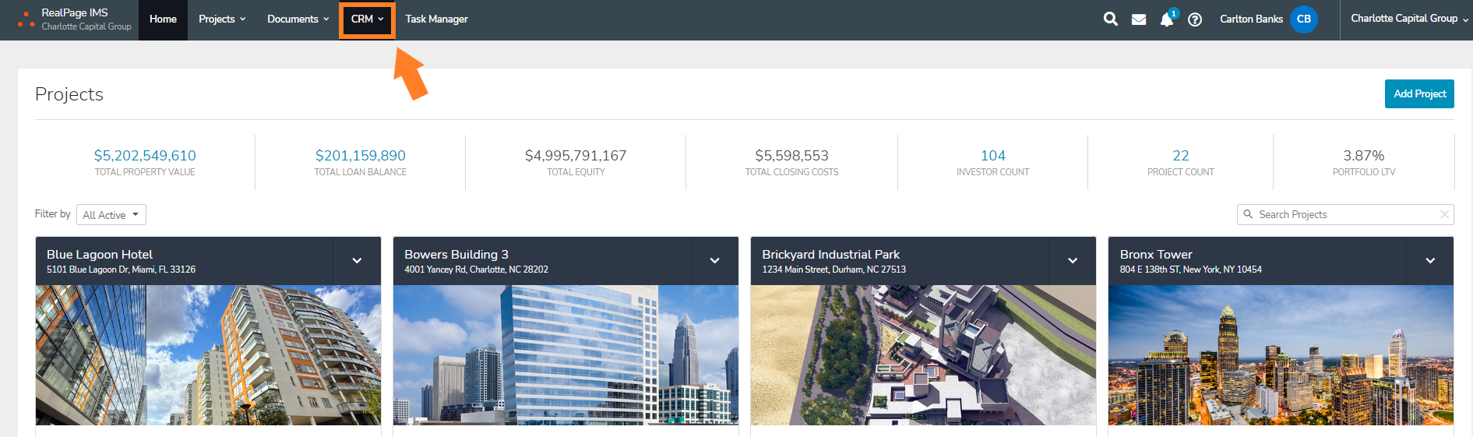Open the Documents menu
Screen dimensions: 1473x437
[x=298, y=19]
